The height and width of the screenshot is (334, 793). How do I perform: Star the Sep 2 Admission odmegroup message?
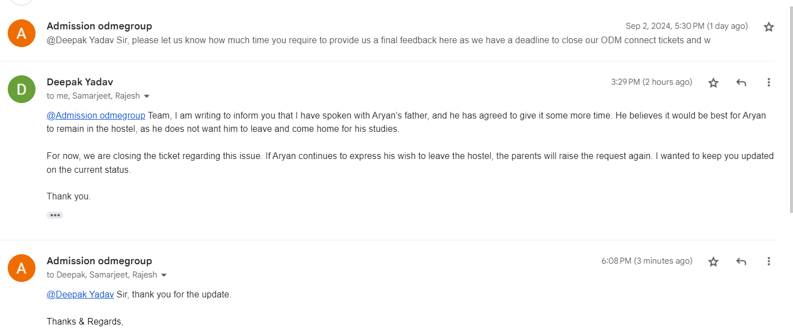tap(769, 27)
